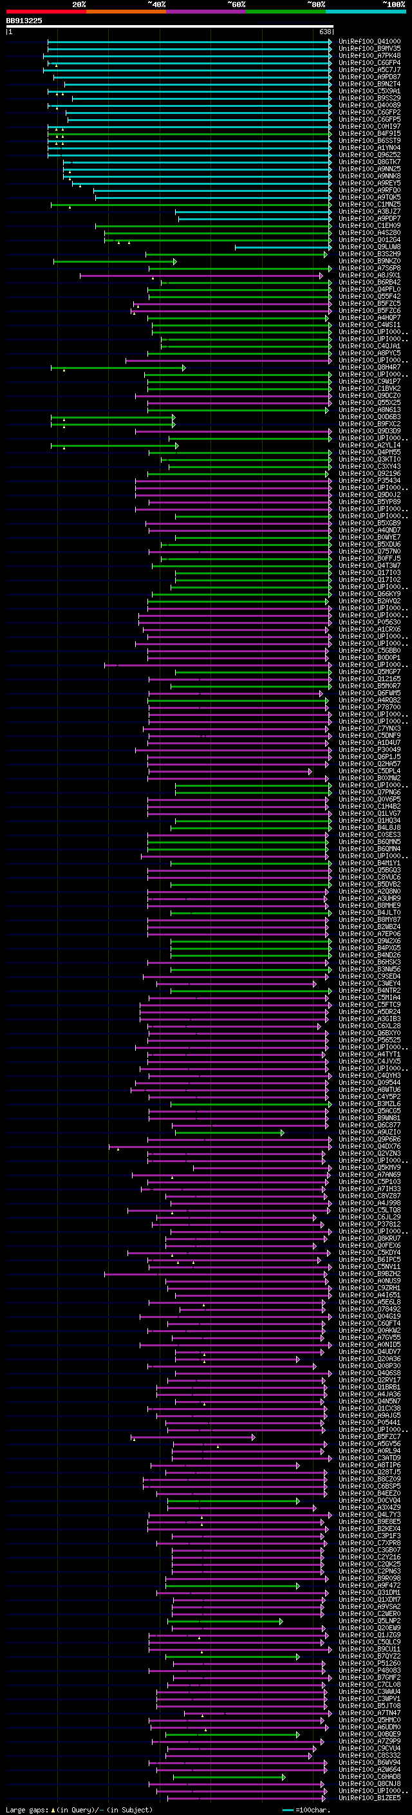The width and height of the screenshot is (412, 1815).
Task: Select label UniRef100_C6GFP4
Action: (370, 62)
